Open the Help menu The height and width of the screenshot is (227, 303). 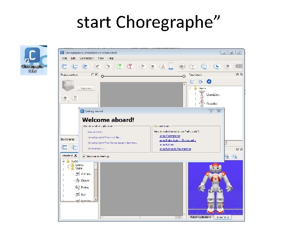[x=111, y=58]
